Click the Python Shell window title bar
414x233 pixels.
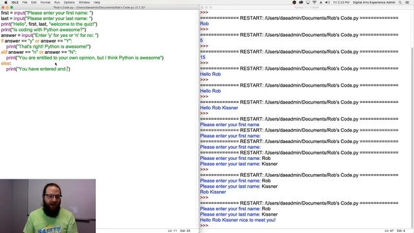click(306, 7)
